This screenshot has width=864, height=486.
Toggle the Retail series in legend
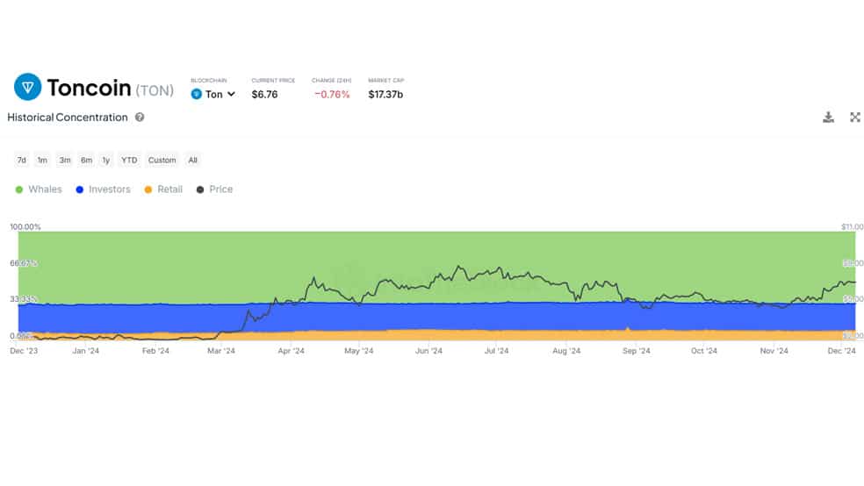(x=163, y=189)
